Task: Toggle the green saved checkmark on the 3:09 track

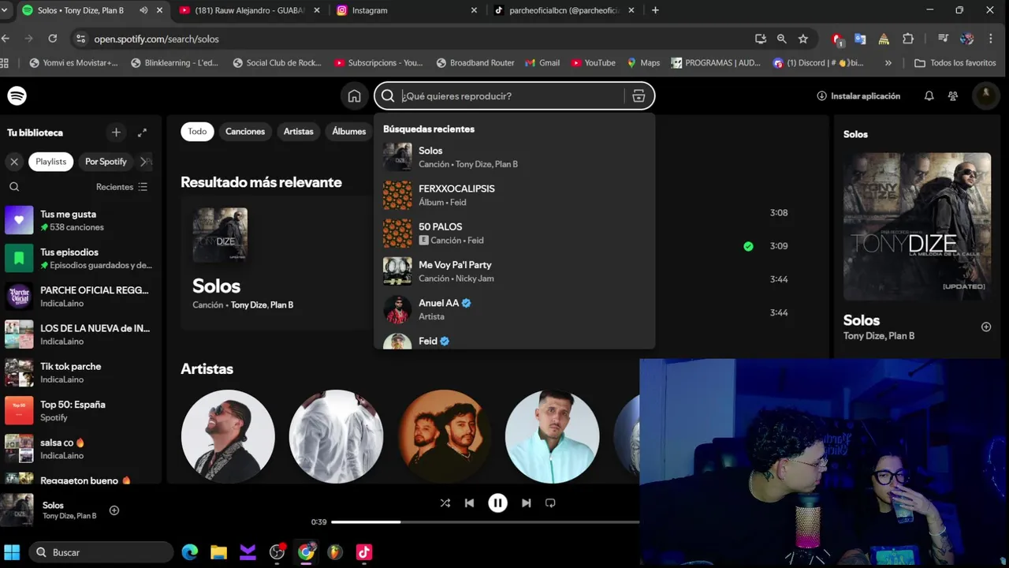Action: [748, 246]
